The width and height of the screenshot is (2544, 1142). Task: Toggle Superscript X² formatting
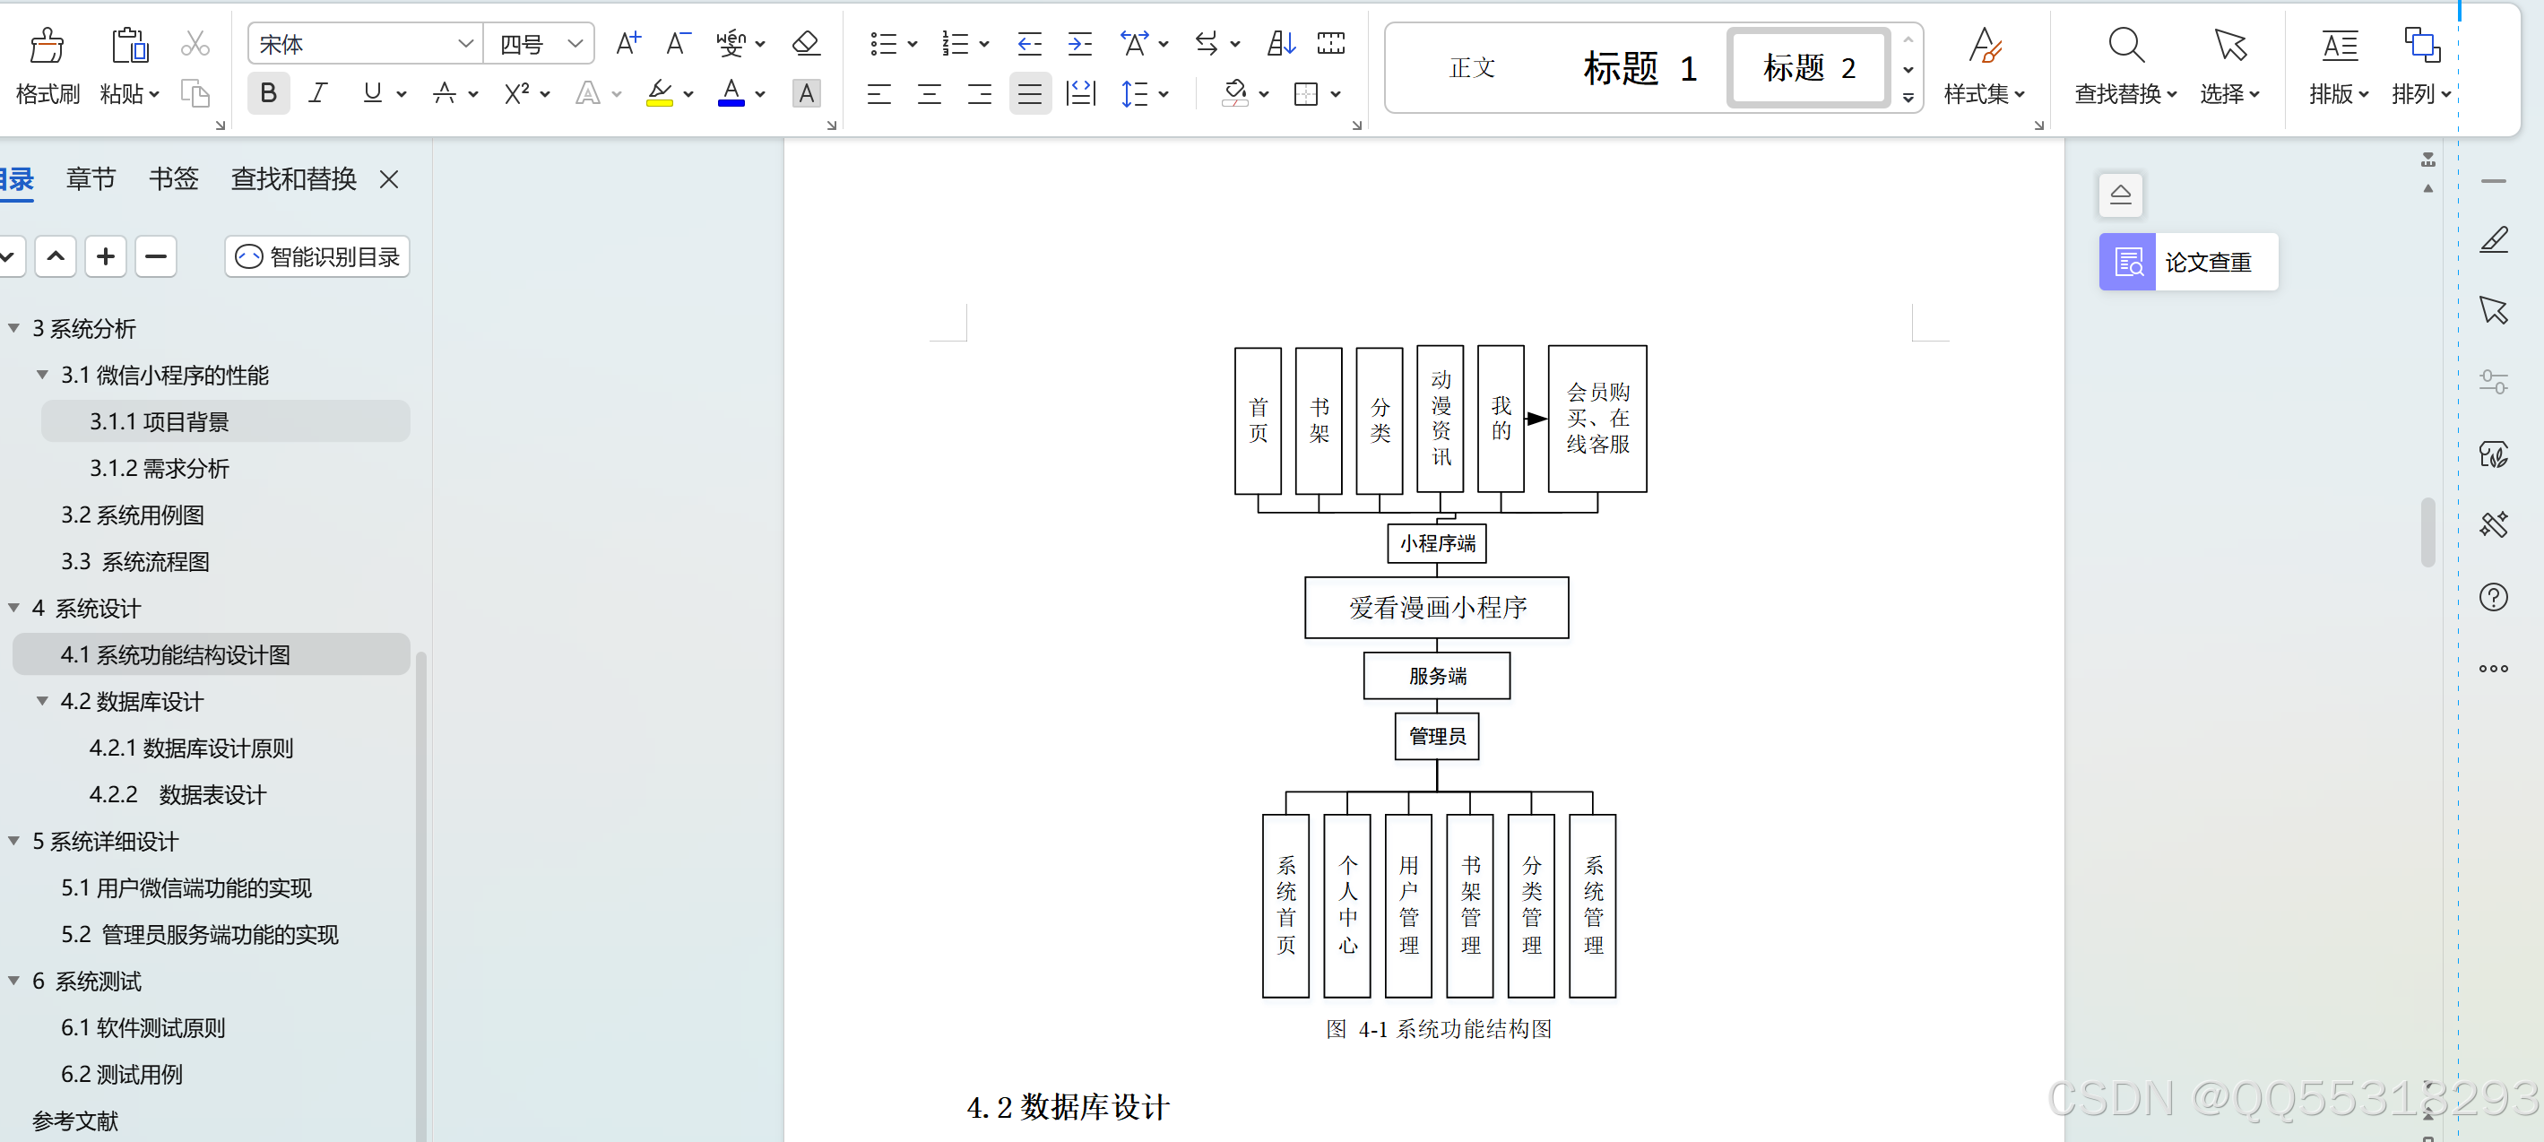coord(516,94)
